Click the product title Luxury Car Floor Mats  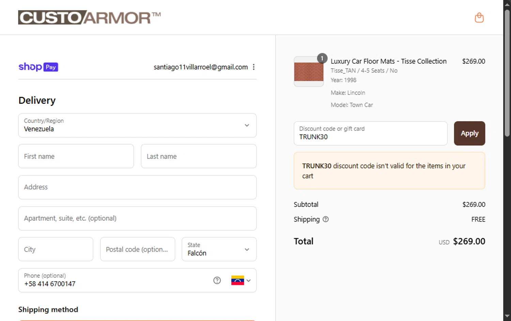pos(388,61)
